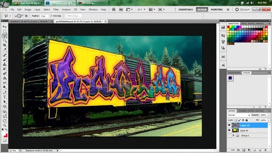
Task: Switch to the Paths tab
Action: coord(250,110)
